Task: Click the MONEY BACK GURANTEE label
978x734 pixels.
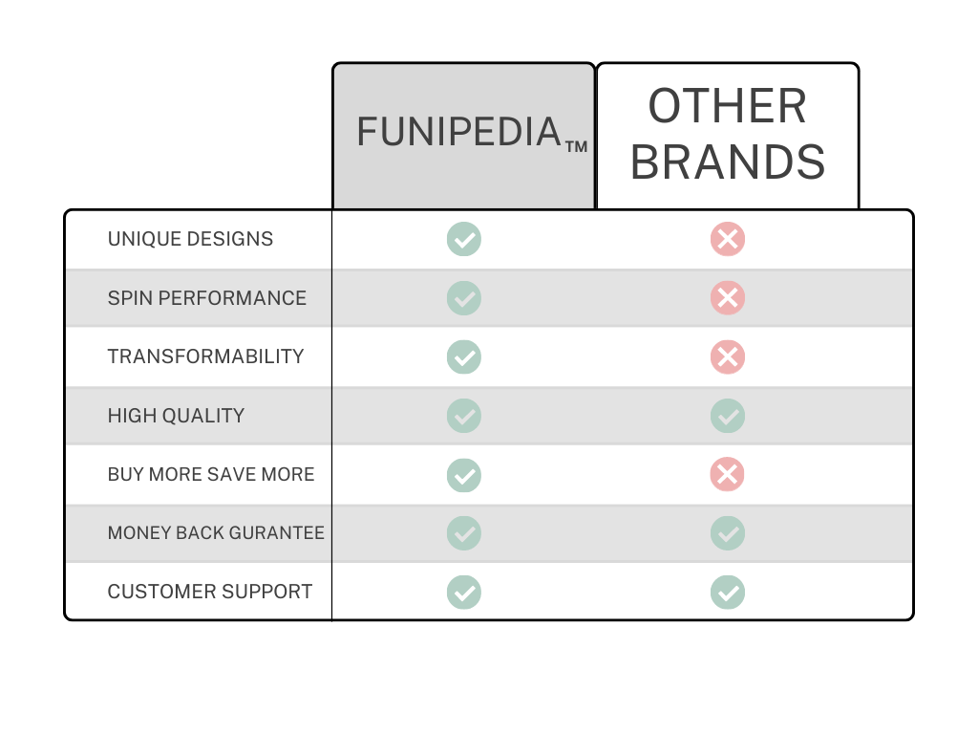Action: 216,533
